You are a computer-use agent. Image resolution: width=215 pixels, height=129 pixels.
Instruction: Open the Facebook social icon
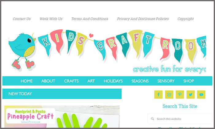click(x=158, y=94)
